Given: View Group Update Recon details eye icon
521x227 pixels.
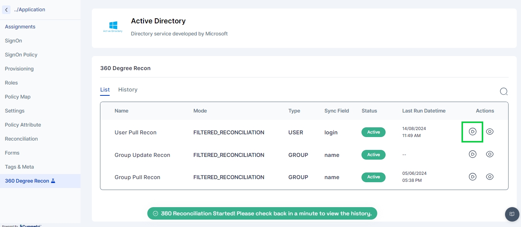Looking at the screenshot, I should click(x=490, y=154).
